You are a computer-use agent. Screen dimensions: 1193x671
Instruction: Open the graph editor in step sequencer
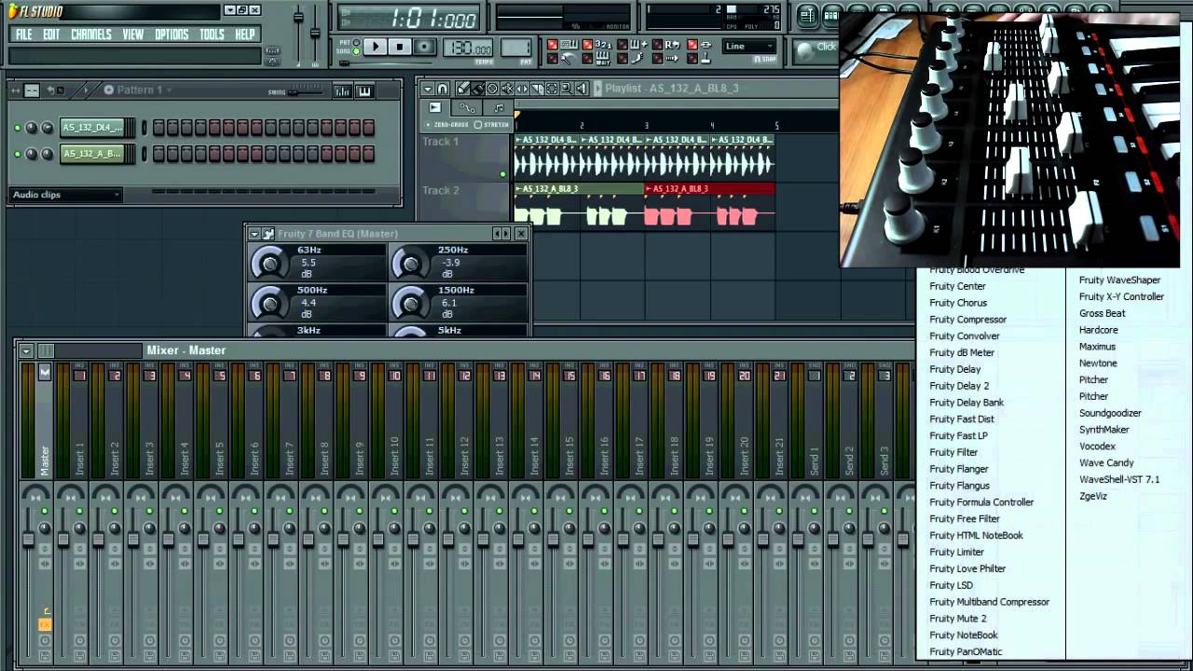pos(342,90)
